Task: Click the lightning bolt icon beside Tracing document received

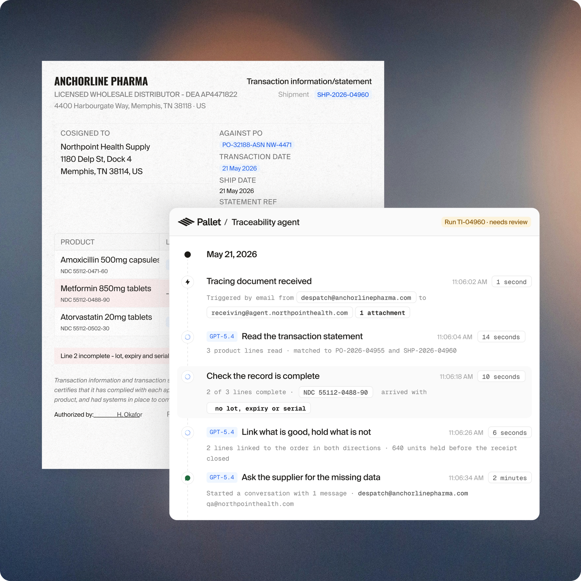Action: [x=187, y=282]
